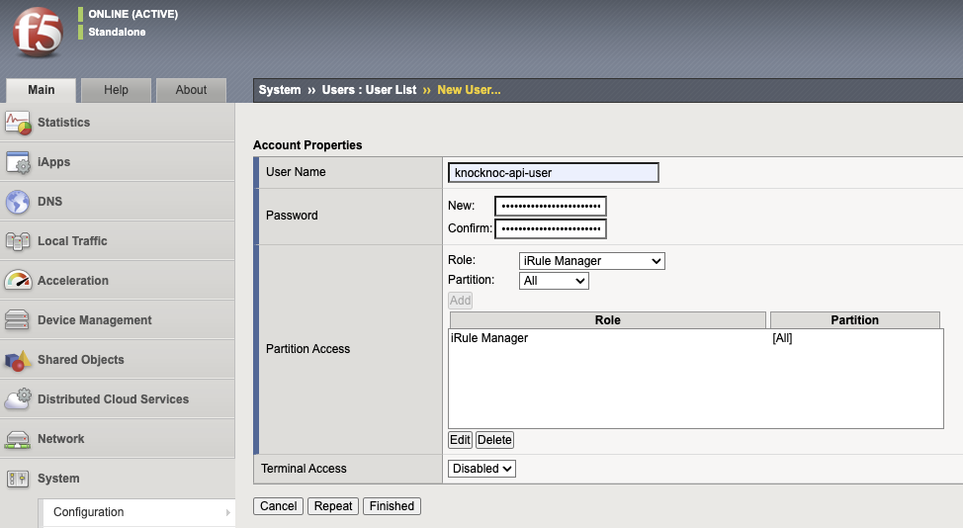Focus the New password field
Image resolution: width=963 pixels, height=528 pixels.
click(x=551, y=207)
